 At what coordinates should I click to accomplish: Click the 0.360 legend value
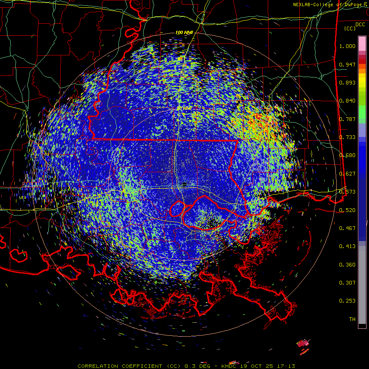[347, 265]
